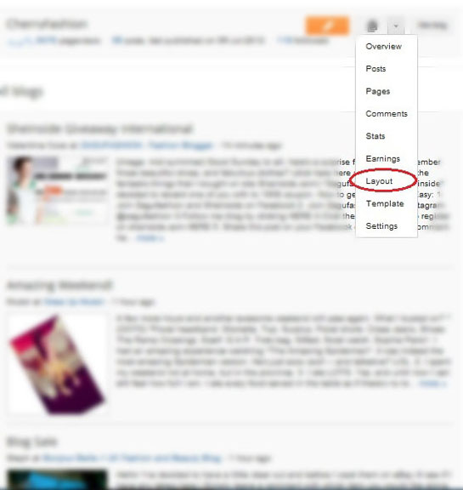This screenshot has width=463, height=490.
Task: Open Template from the dropdown menu
Action: [x=385, y=204]
